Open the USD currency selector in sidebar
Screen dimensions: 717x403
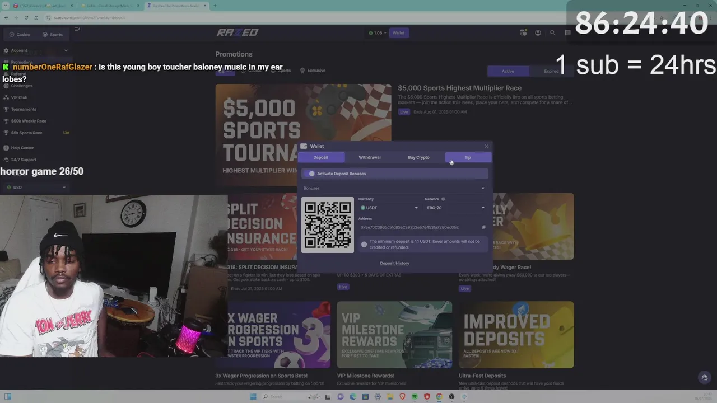(36, 187)
